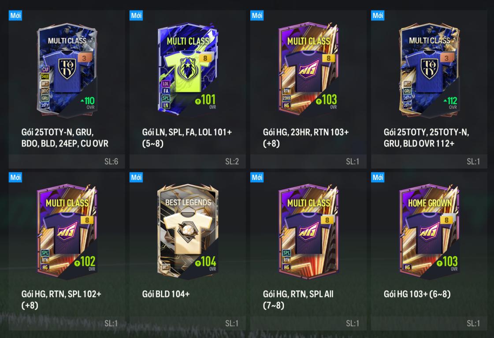494x338 pixels.
Task: Click the lion crest jersey on 101 card
Action: pyautogui.click(x=188, y=71)
